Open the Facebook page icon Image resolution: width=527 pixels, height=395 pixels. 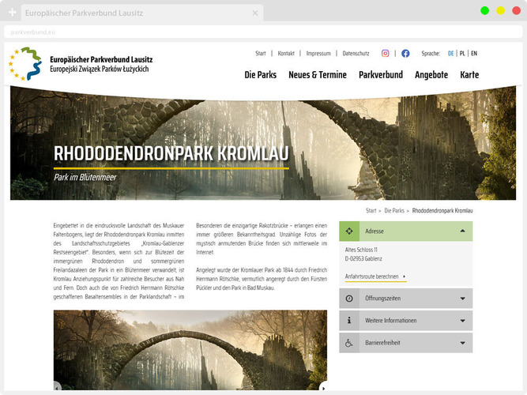[405, 54]
